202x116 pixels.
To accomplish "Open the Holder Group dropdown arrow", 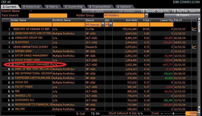I will [x=147, y=16].
